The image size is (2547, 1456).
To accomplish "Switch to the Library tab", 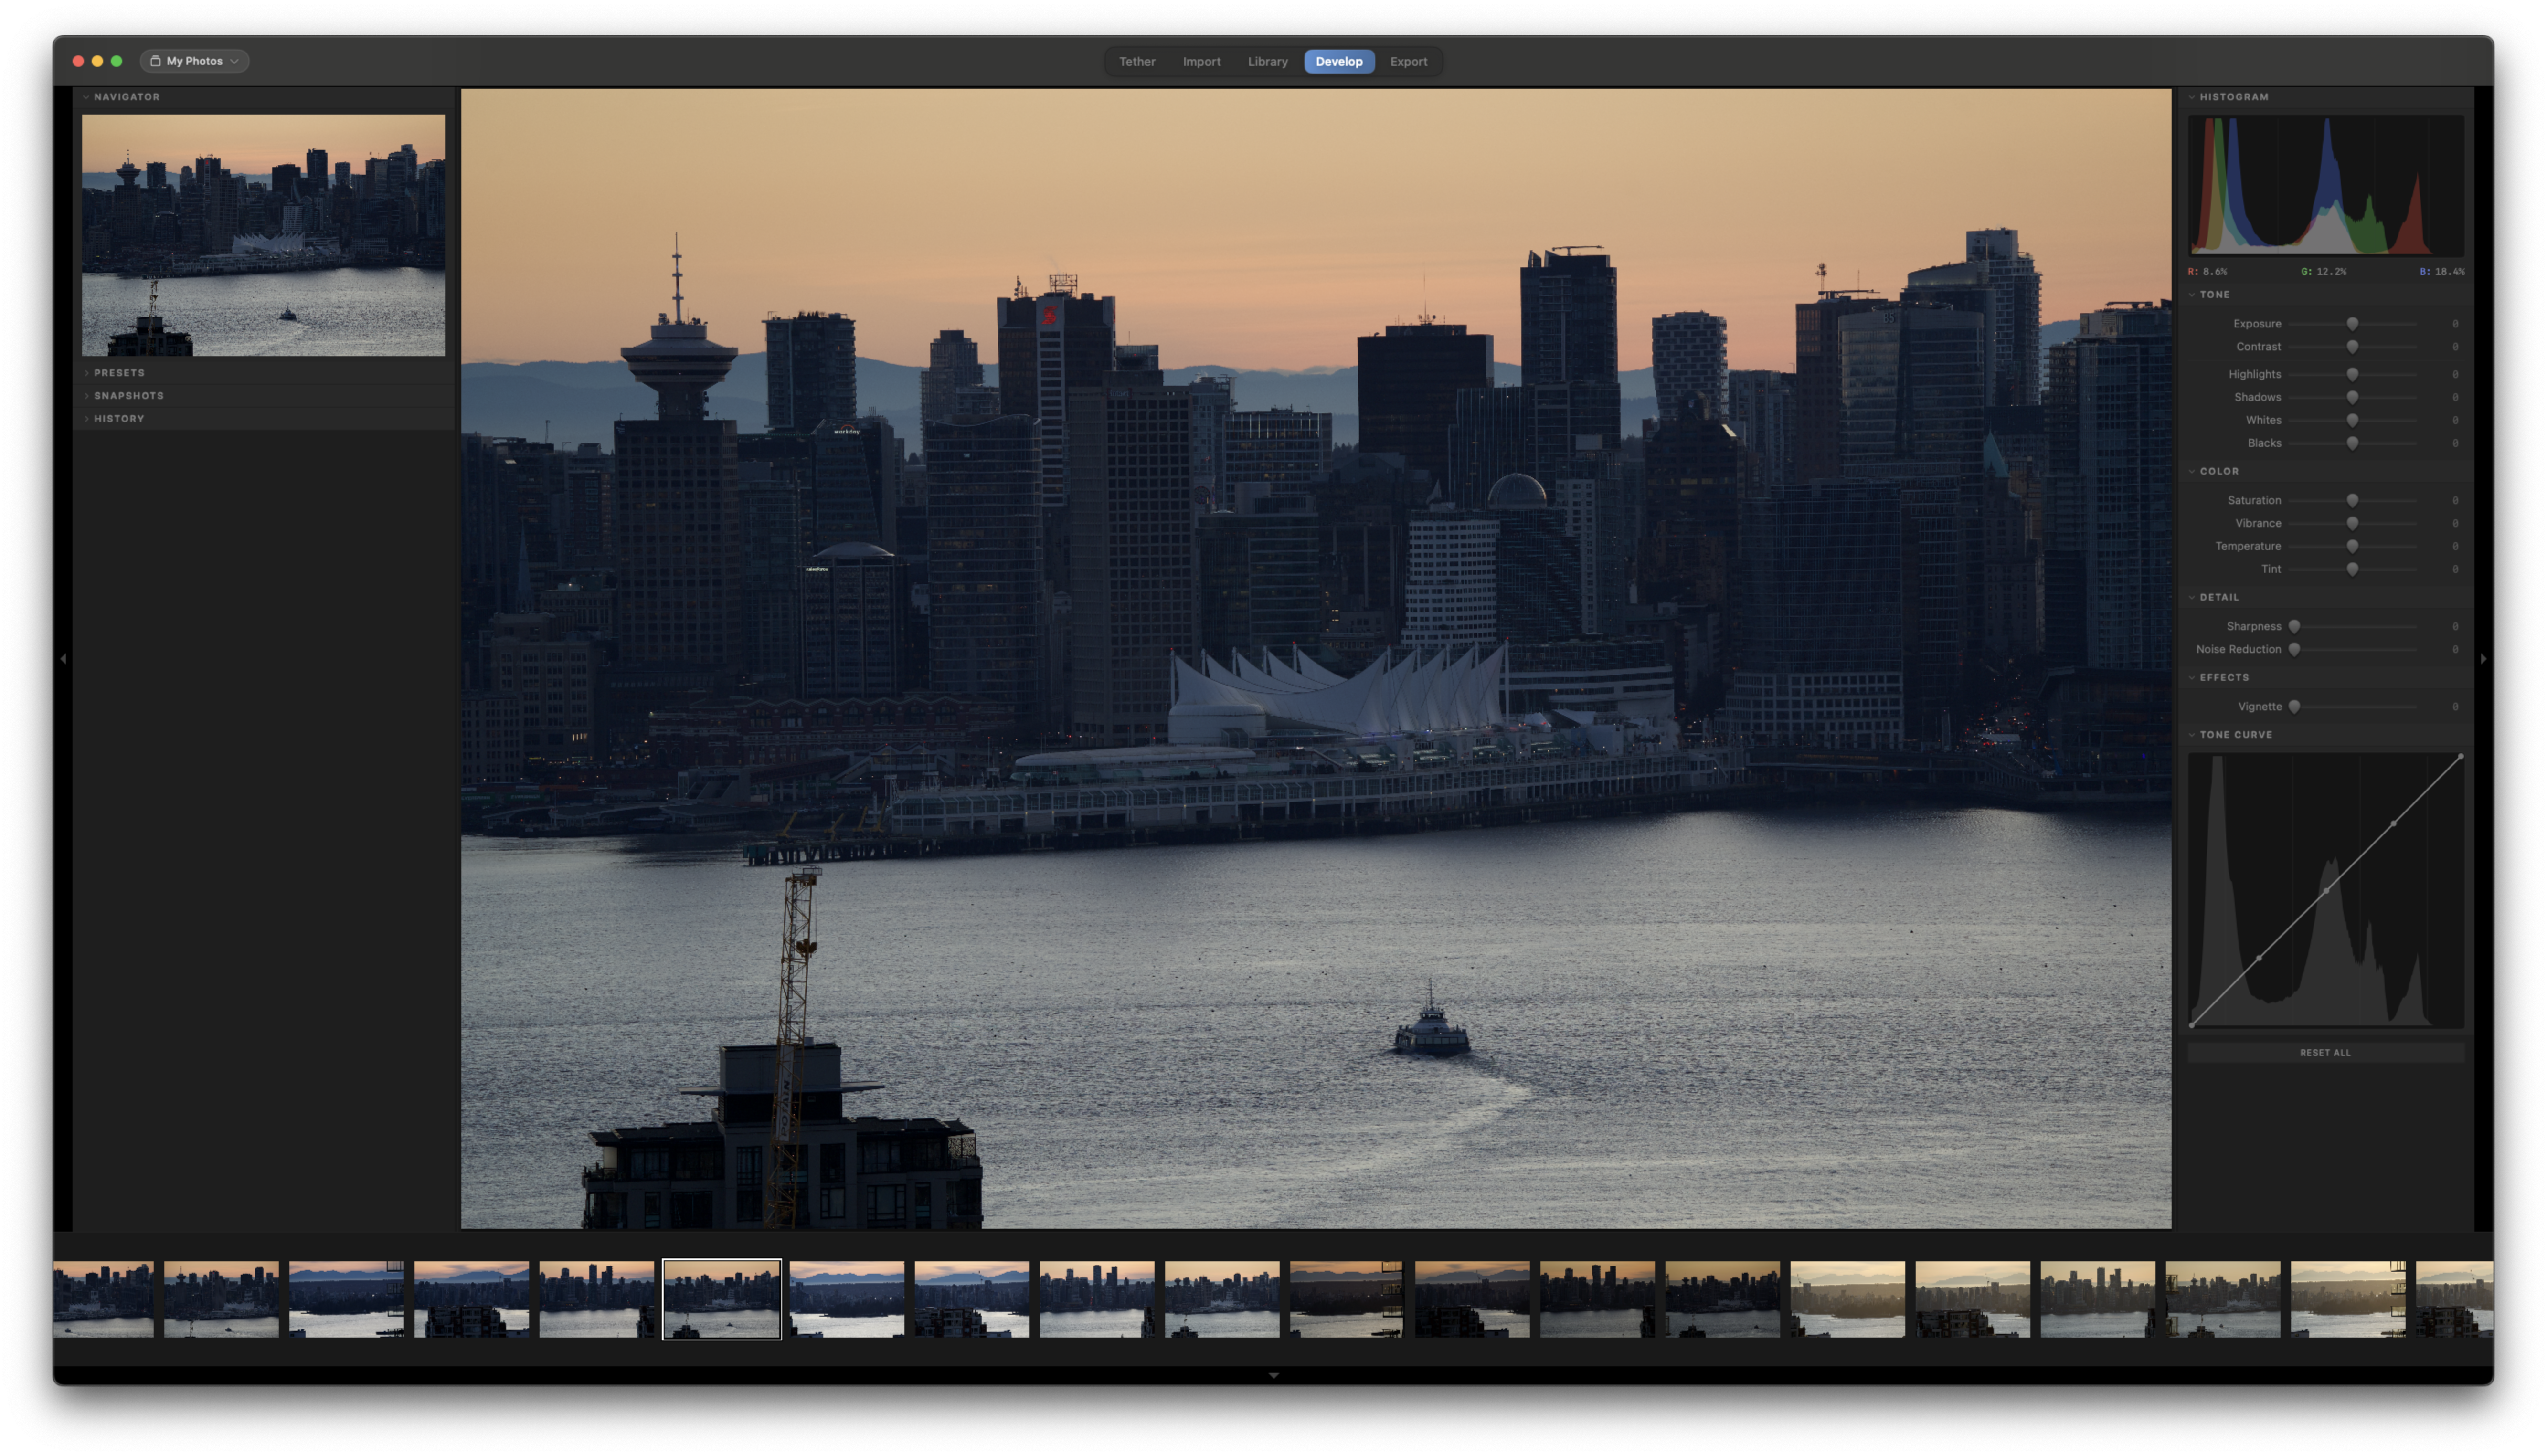I will (x=1267, y=62).
